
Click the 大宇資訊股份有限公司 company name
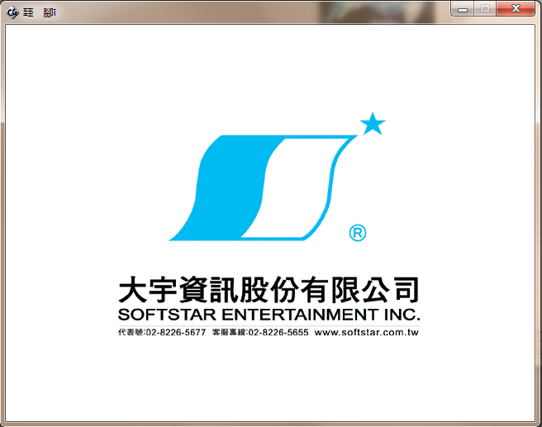click(269, 290)
